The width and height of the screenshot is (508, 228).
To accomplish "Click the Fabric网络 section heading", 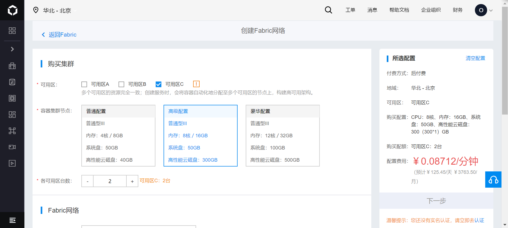I will 63,210.
